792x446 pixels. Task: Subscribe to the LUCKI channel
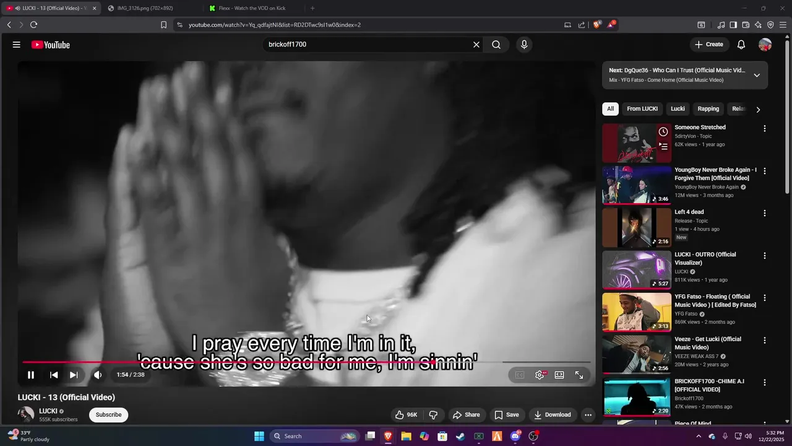[108, 415]
